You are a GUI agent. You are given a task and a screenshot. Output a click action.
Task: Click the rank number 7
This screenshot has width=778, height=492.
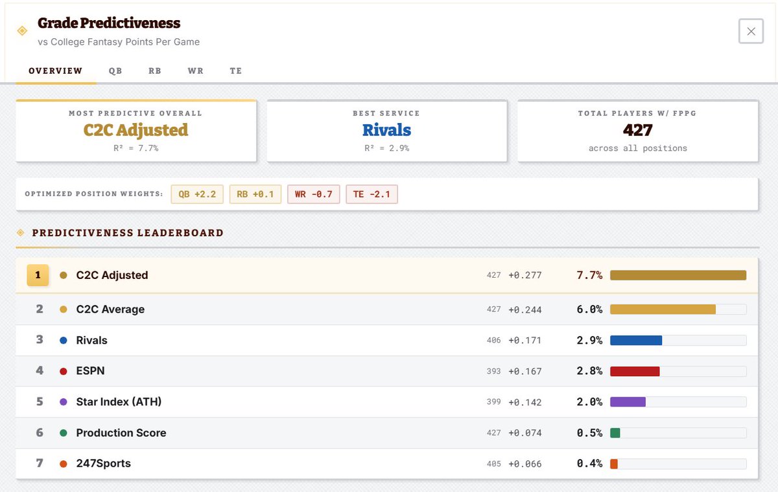click(x=40, y=464)
